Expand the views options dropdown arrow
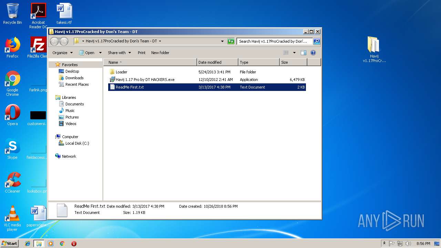This screenshot has width=441, height=248. tap(294, 53)
